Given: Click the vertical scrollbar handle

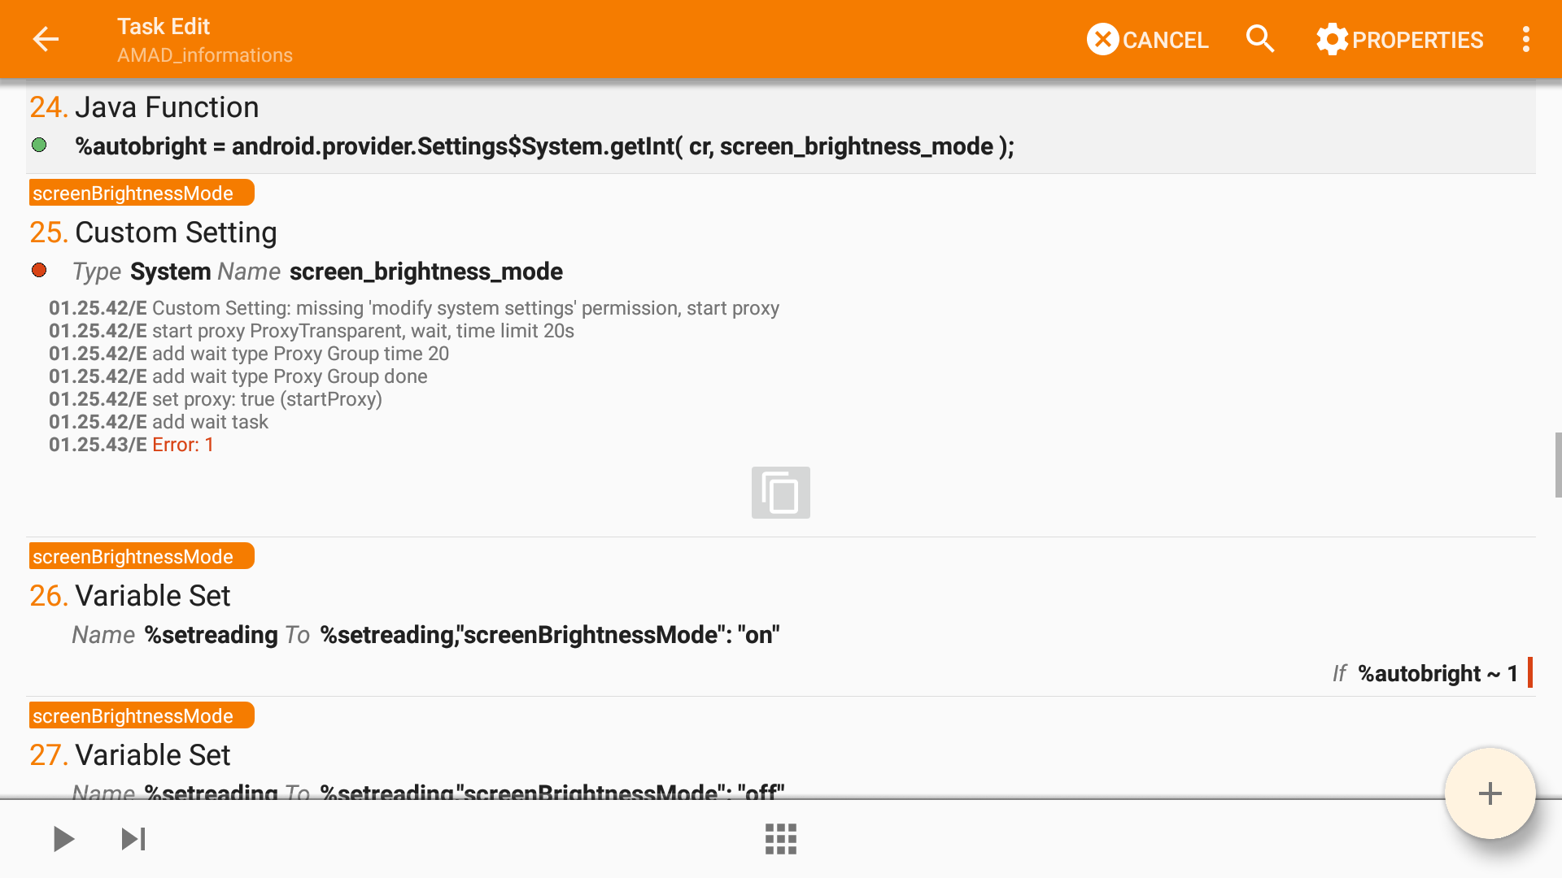Looking at the screenshot, I should (1557, 465).
